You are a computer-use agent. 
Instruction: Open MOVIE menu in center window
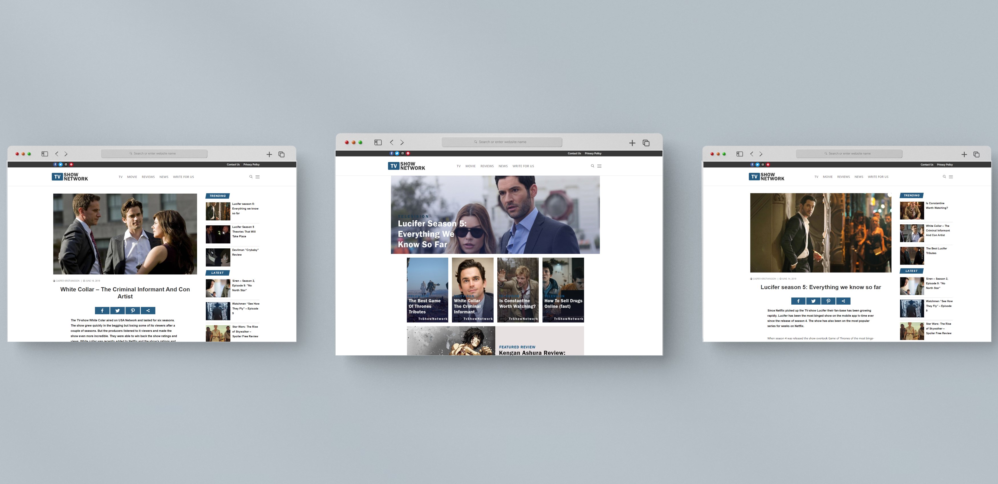point(470,166)
